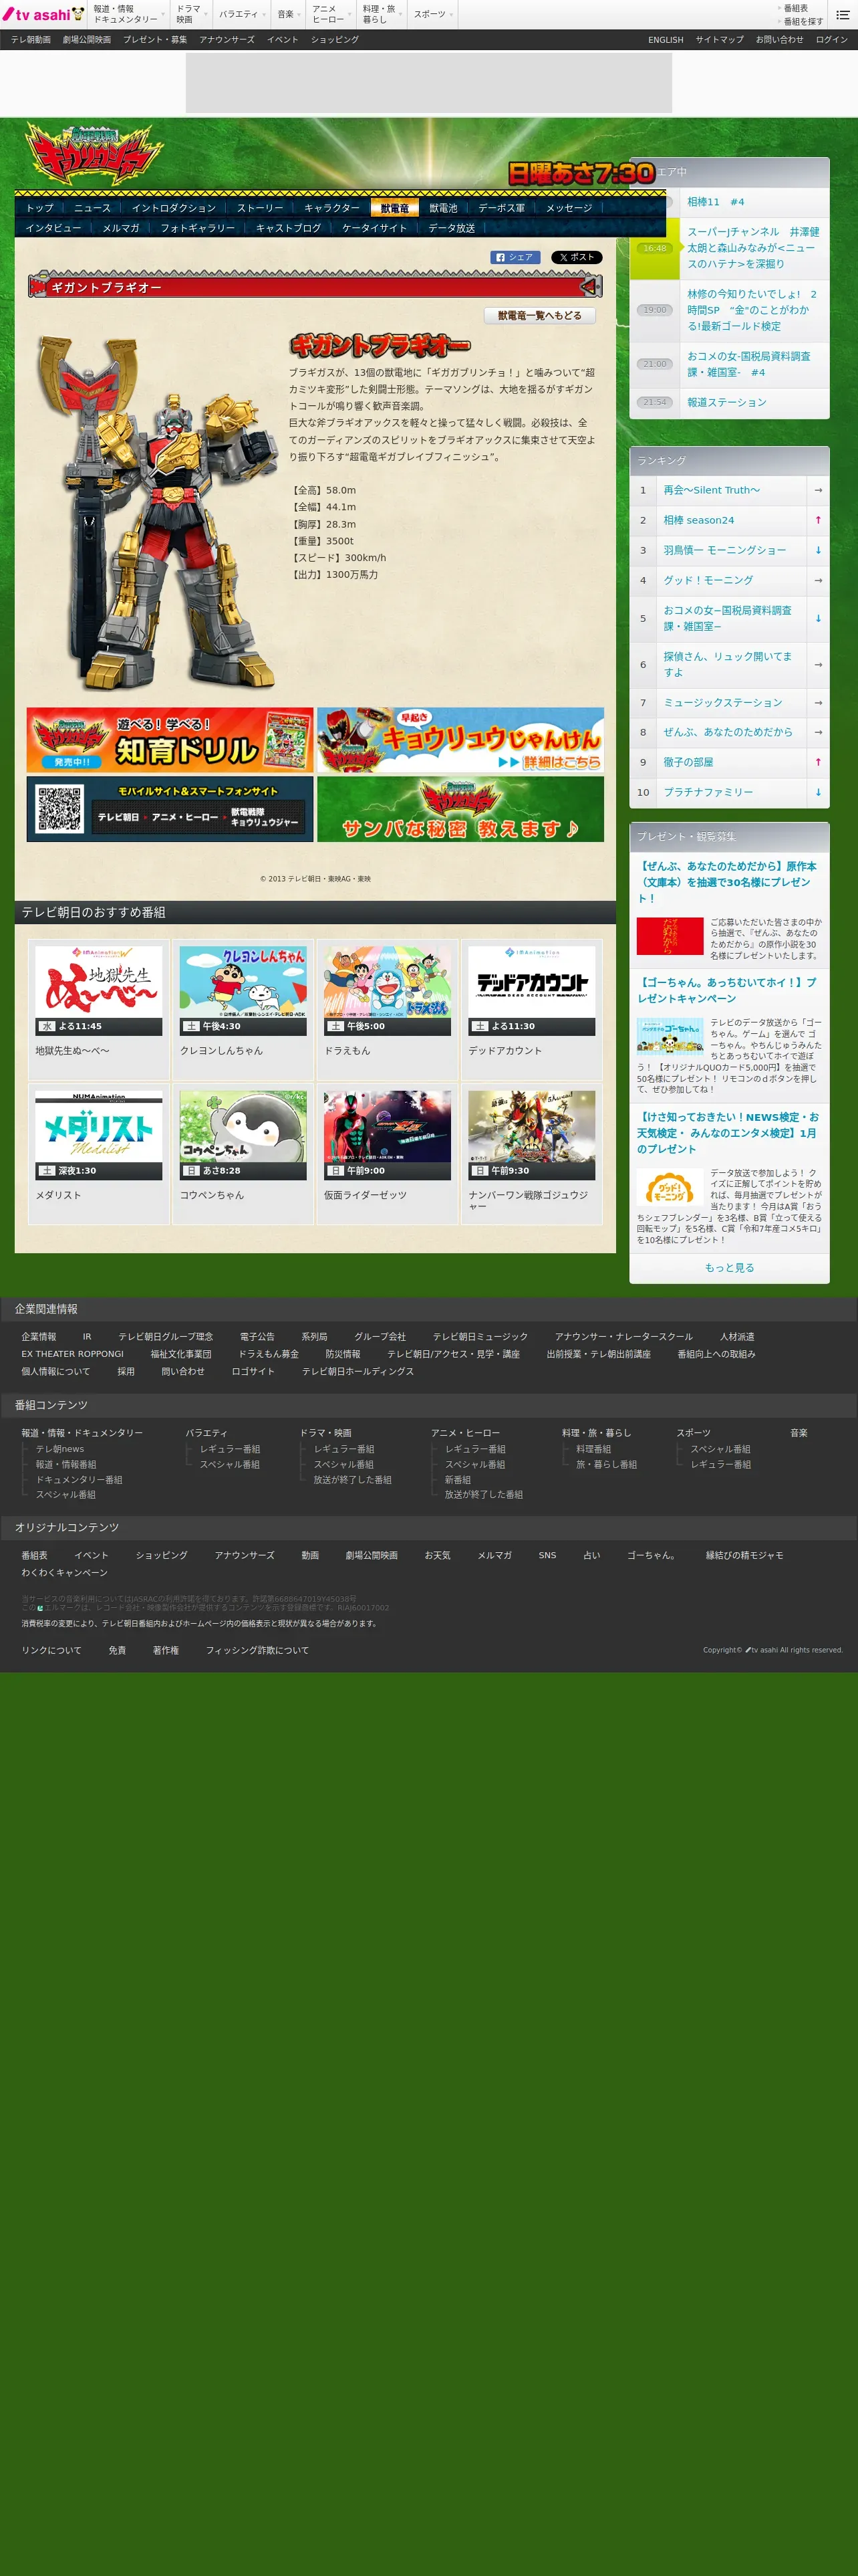Open the サイトマップ link

(x=719, y=40)
